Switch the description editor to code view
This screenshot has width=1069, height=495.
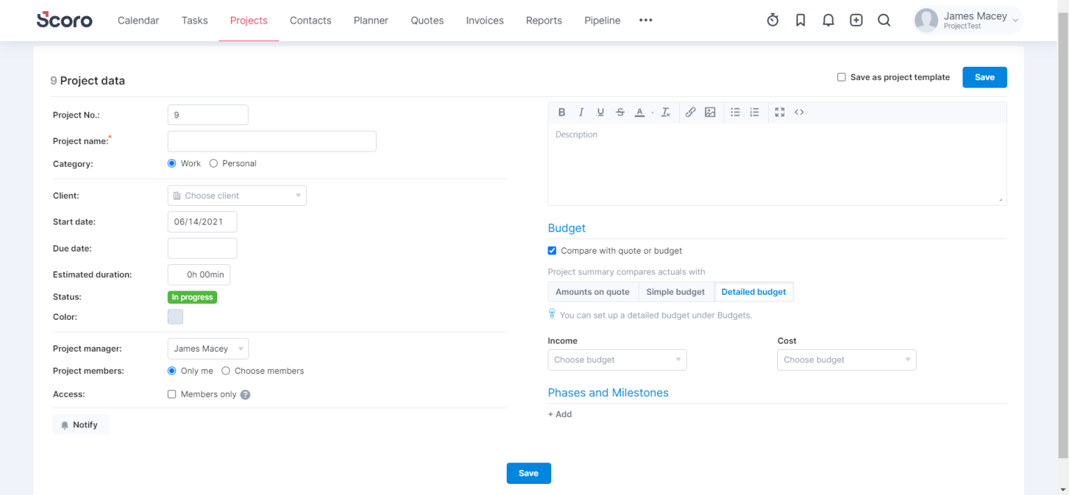pos(798,112)
